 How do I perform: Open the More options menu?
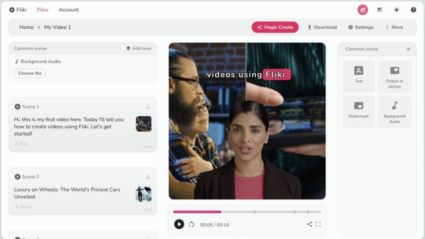click(394, 27)
